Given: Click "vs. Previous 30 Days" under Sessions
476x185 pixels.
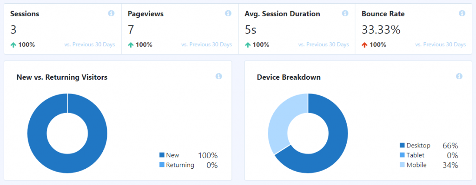Looking at the screenshot, I should click(x=90, y=45).
